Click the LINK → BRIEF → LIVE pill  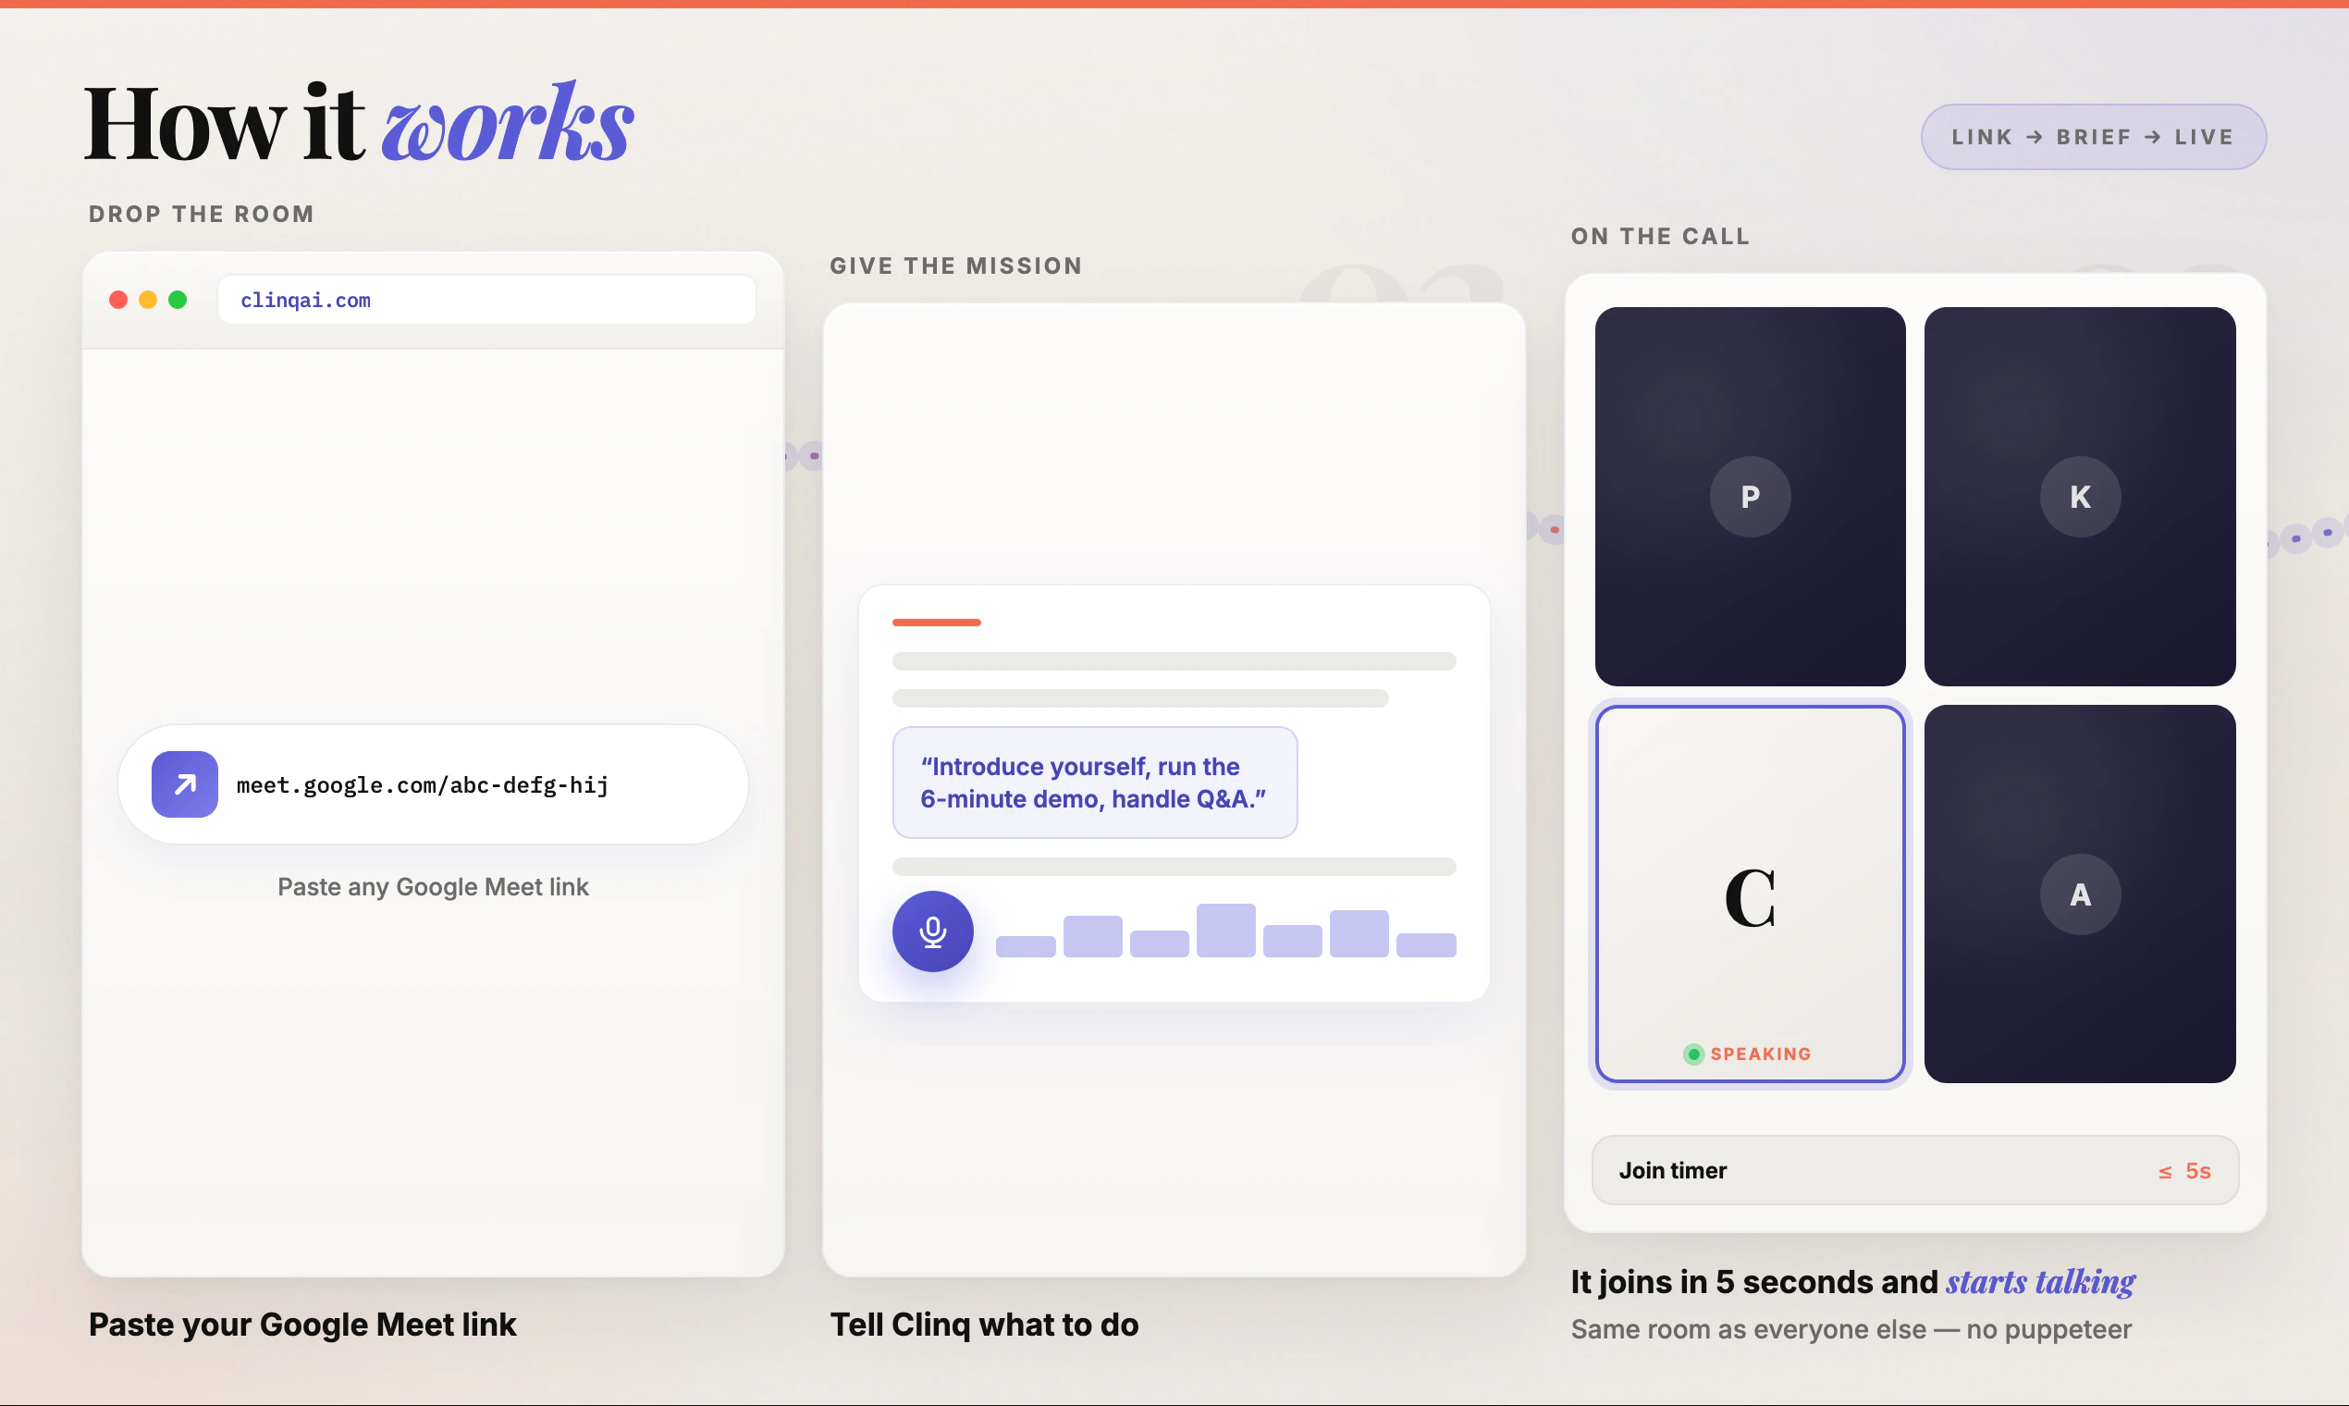[2093, 138]
